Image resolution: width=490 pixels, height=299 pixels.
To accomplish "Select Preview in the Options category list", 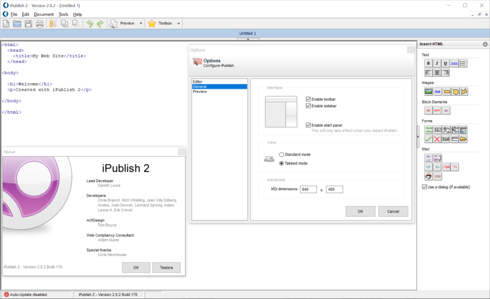I will tap(219, 91).
